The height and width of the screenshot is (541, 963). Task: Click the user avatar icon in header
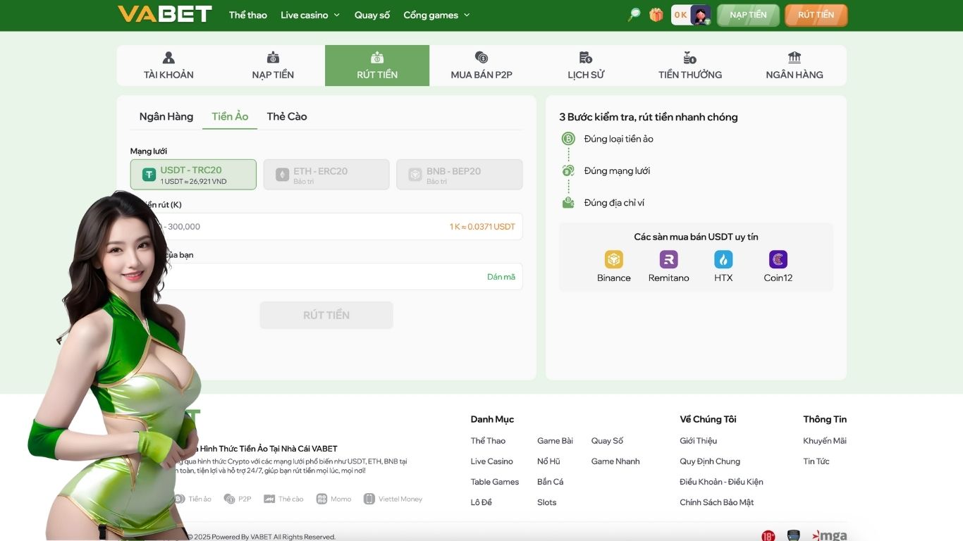click(x=700, y=15)
